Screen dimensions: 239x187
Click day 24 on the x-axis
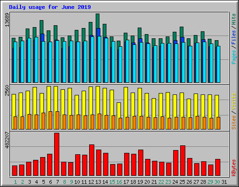(x=175, y=182)
